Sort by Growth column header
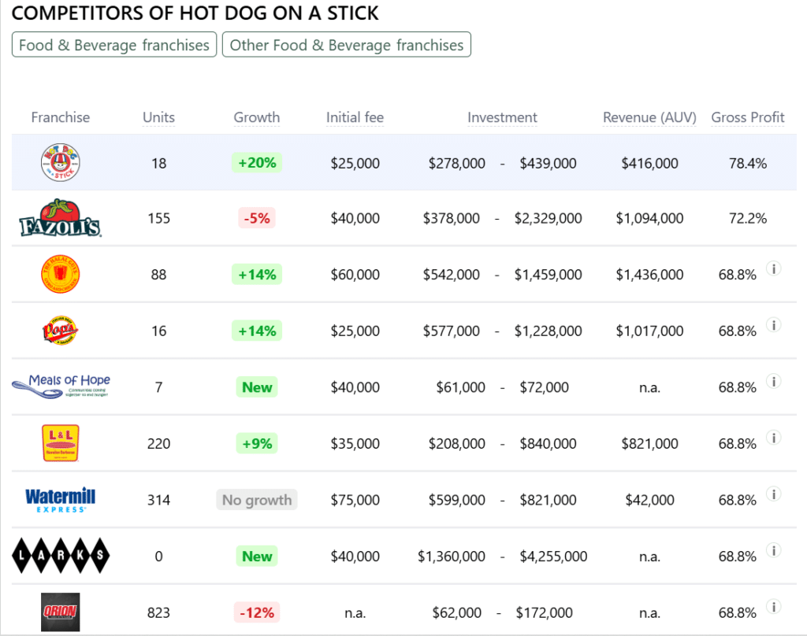Screen dimensions: 807x636 tap(257, 117)
